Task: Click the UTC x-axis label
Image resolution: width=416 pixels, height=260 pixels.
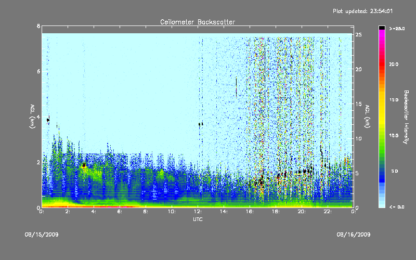Action: 198,219
